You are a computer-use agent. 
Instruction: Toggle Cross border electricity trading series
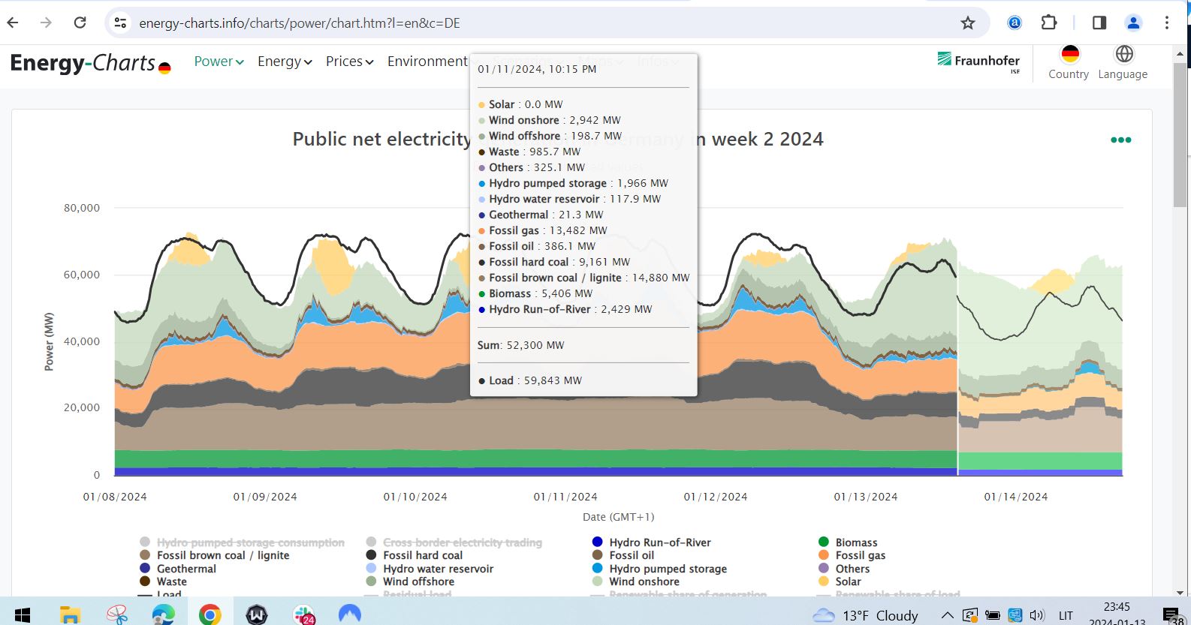click(454, 542)
